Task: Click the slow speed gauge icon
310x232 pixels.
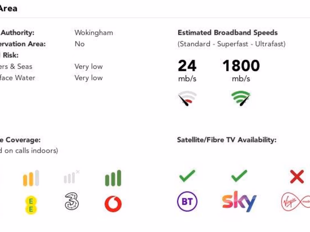Action: (187, 98)
